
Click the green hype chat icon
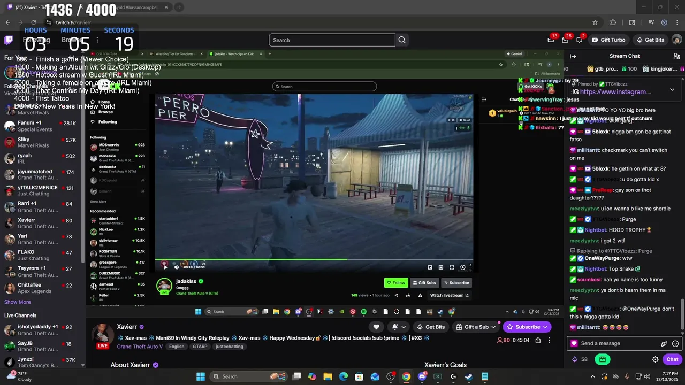tap(603, 359)
